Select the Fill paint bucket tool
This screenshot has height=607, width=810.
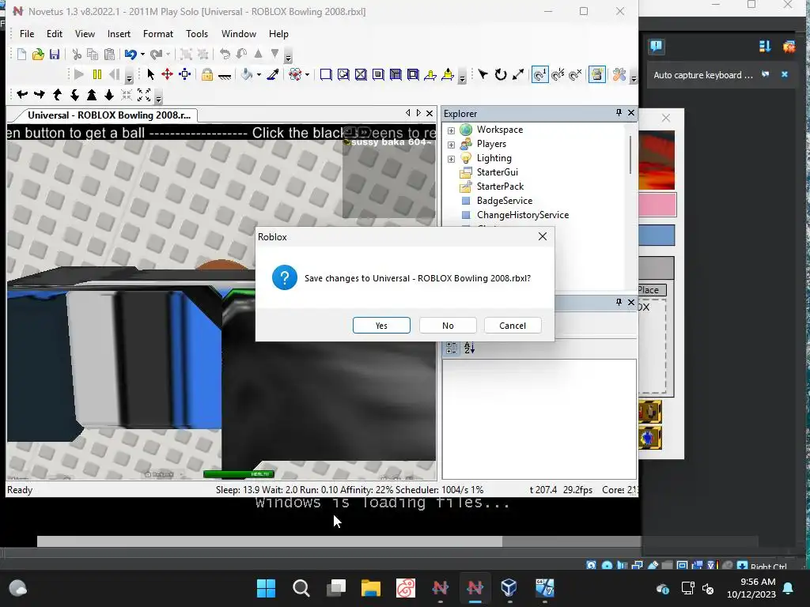tap(247, 74)
